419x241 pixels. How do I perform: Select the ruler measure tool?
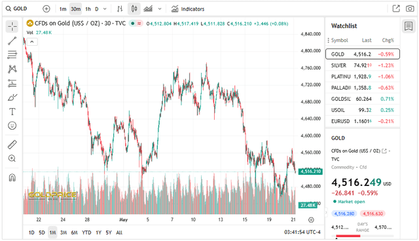(12, 145)
